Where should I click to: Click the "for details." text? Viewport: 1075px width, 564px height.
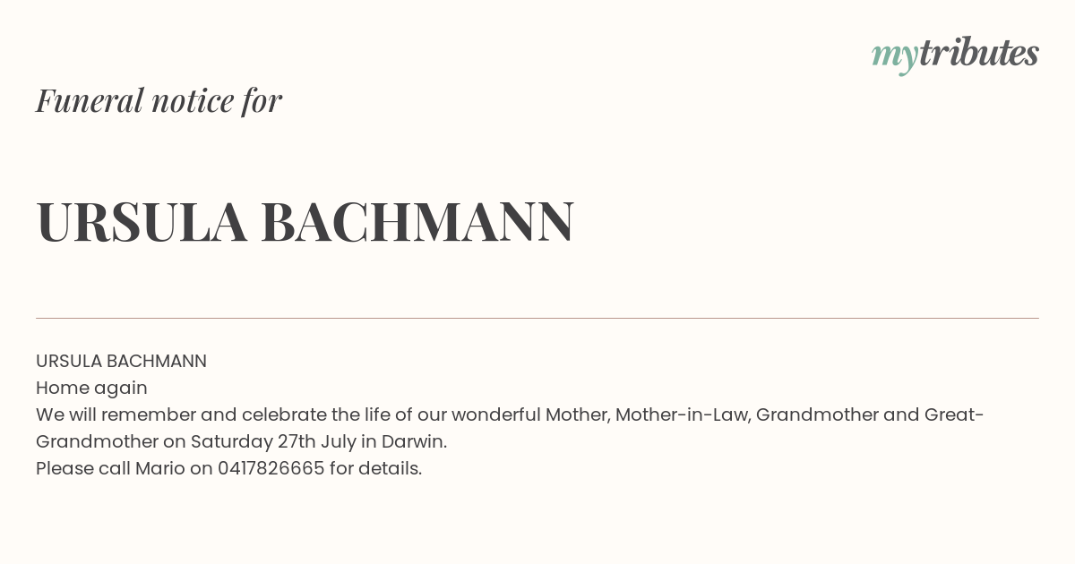click(x=375, y=468)
